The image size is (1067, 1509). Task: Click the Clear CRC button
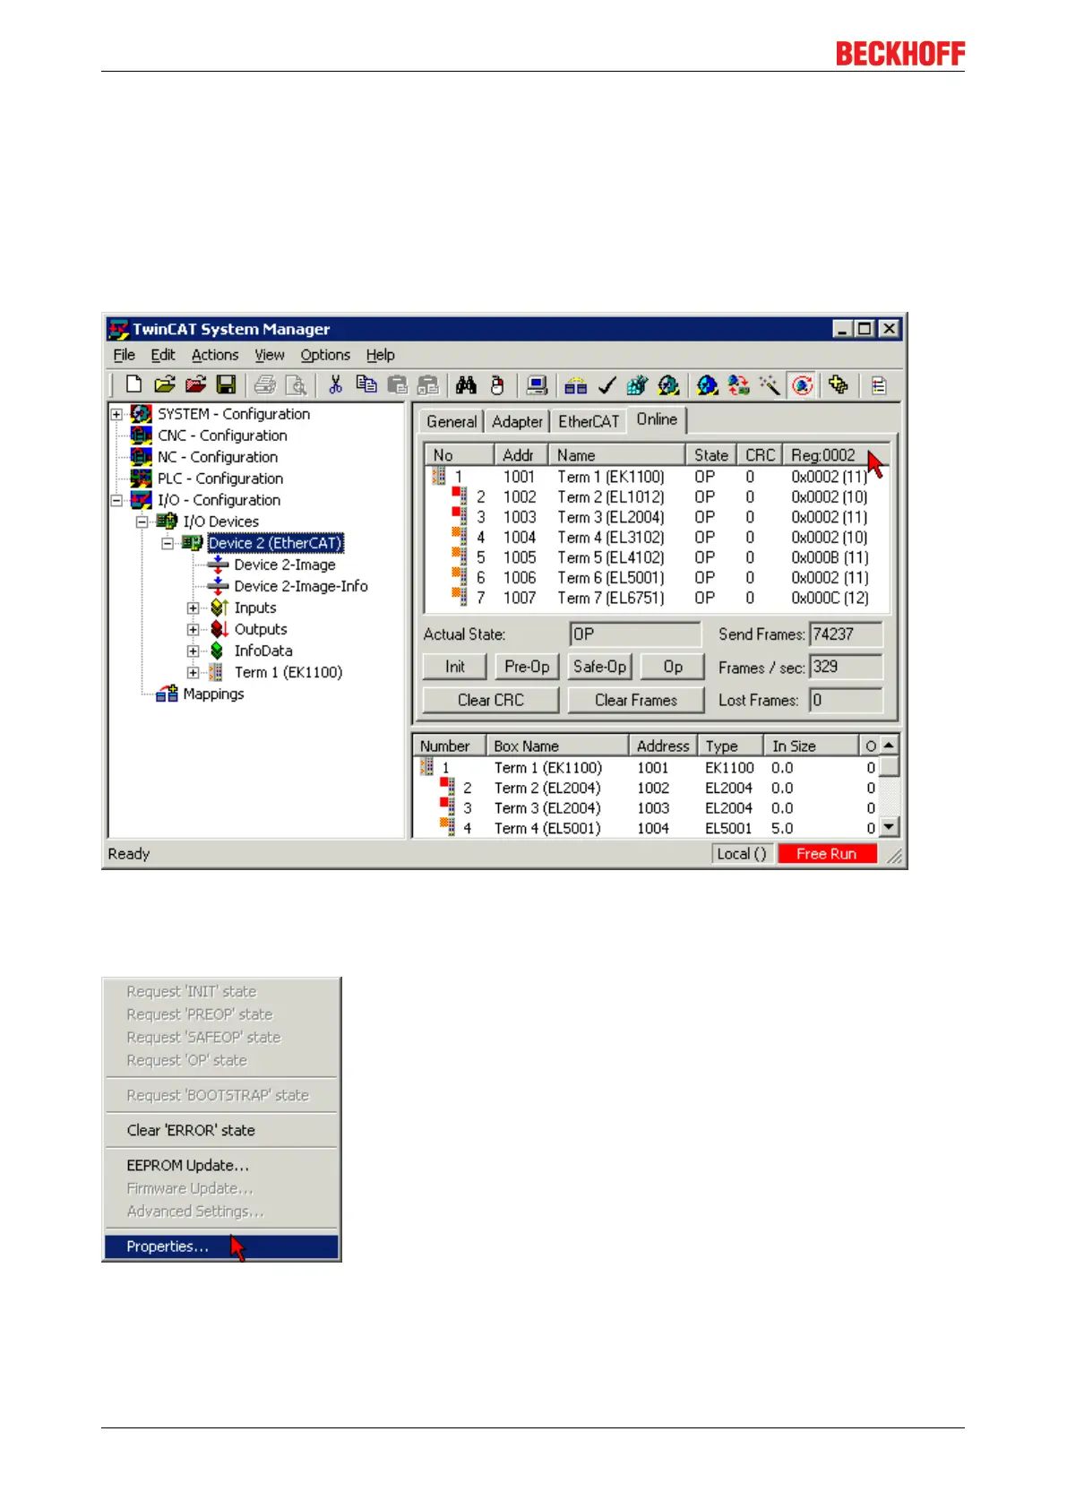click(490, 700)
